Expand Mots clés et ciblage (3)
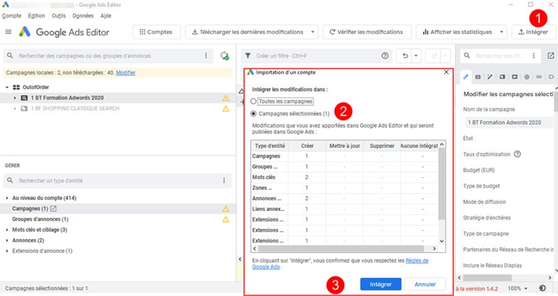The image size is (558, 296). (x=7, y=230)
